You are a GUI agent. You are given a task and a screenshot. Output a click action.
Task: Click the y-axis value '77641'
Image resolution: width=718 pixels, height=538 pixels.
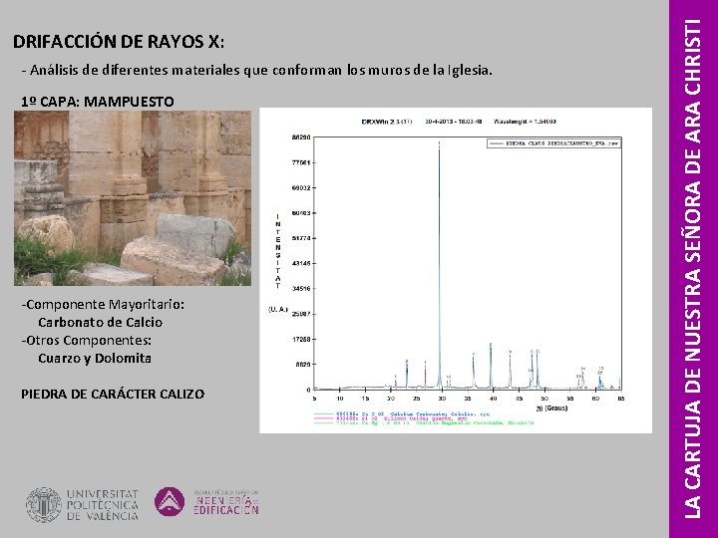(301, 162)
